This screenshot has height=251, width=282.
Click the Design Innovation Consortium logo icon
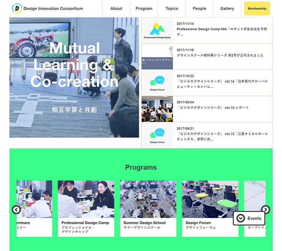click(17, 8)
